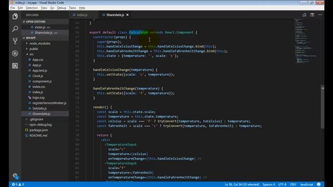Click the EXPLORER panel title
Viewport: 333px width, 187px height.
32,15
